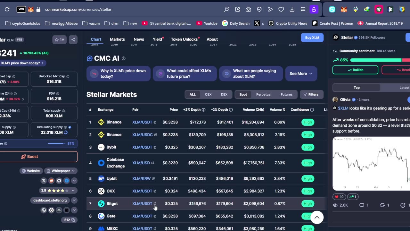Image resolution: width=410 pixels, height=231 pixels.
Task: Open the Chart tab
Action: [x=96, y=39]
